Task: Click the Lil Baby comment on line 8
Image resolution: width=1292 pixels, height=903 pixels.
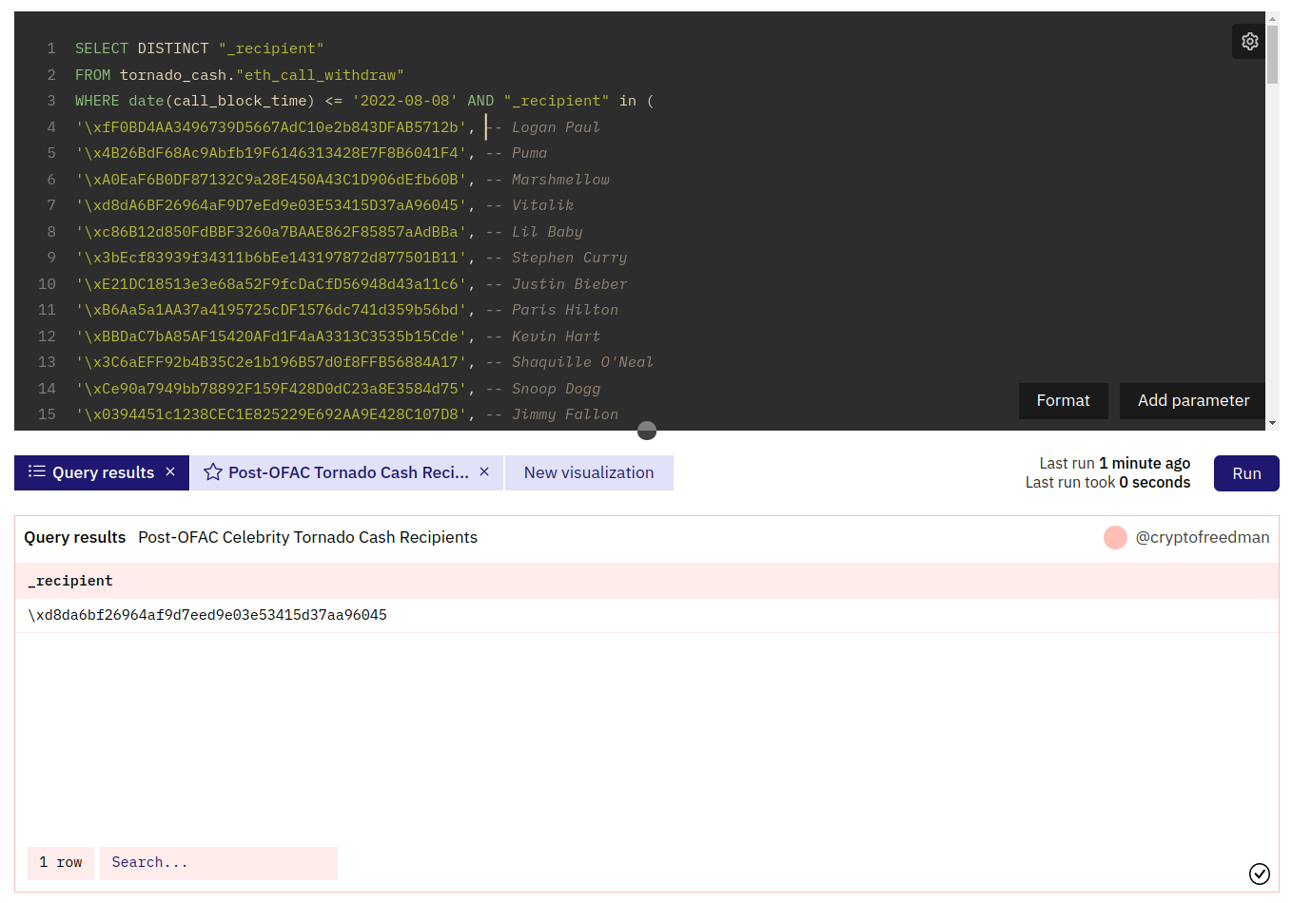Action: pyautogui.click(x=534, y=232)
